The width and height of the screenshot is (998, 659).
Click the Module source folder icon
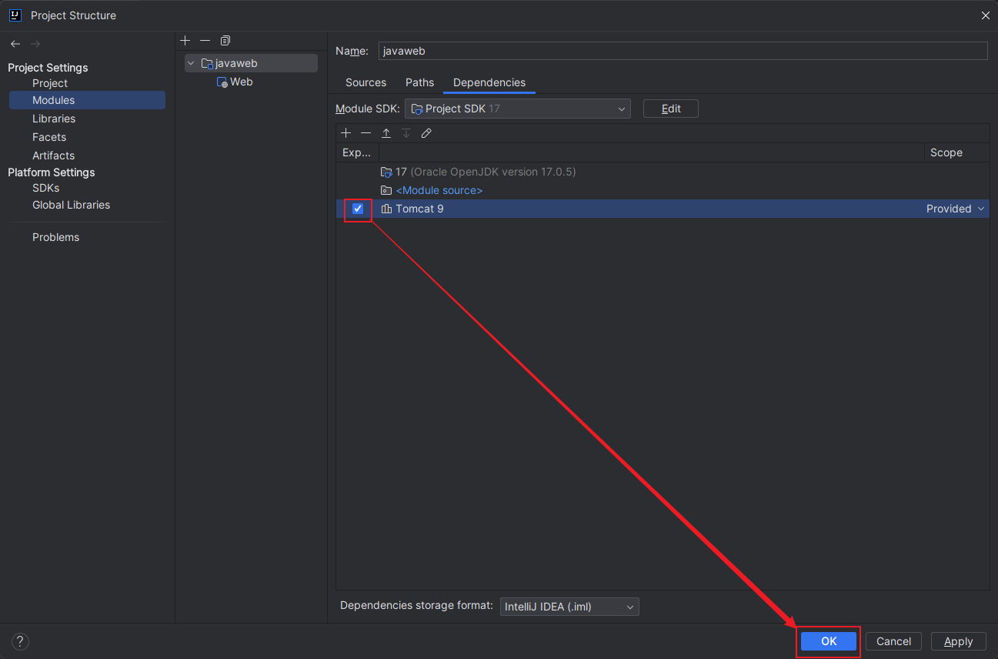pos(386,190)
